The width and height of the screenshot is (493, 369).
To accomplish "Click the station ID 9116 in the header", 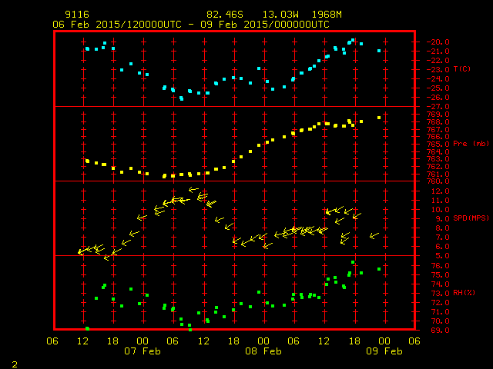I will 77,15.
